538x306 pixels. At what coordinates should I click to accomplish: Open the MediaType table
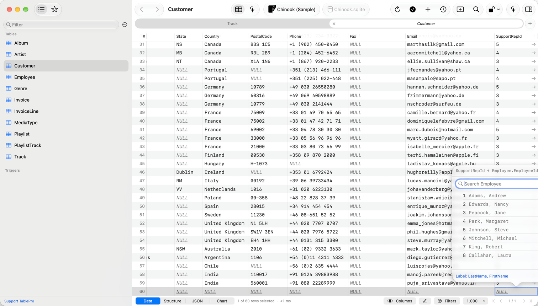click(x=66, y=123)
